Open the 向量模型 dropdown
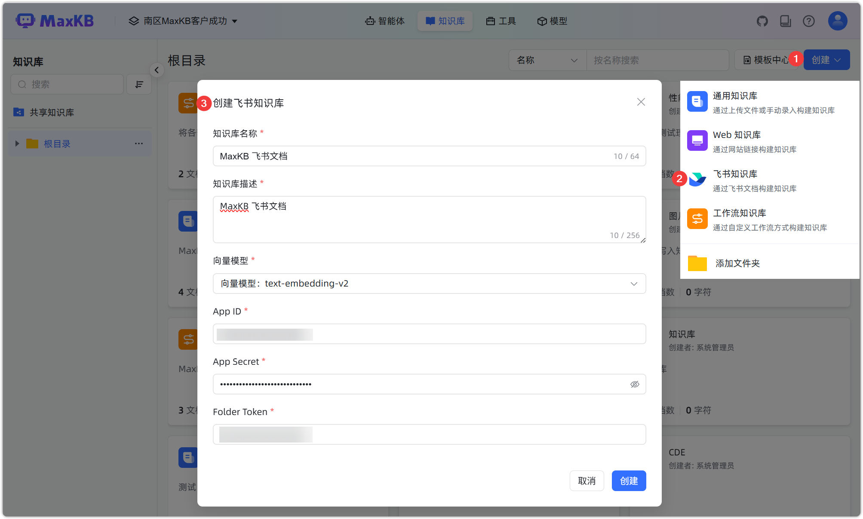The width and height of the screenshot is (863, 519). click(x=634, y=284)
